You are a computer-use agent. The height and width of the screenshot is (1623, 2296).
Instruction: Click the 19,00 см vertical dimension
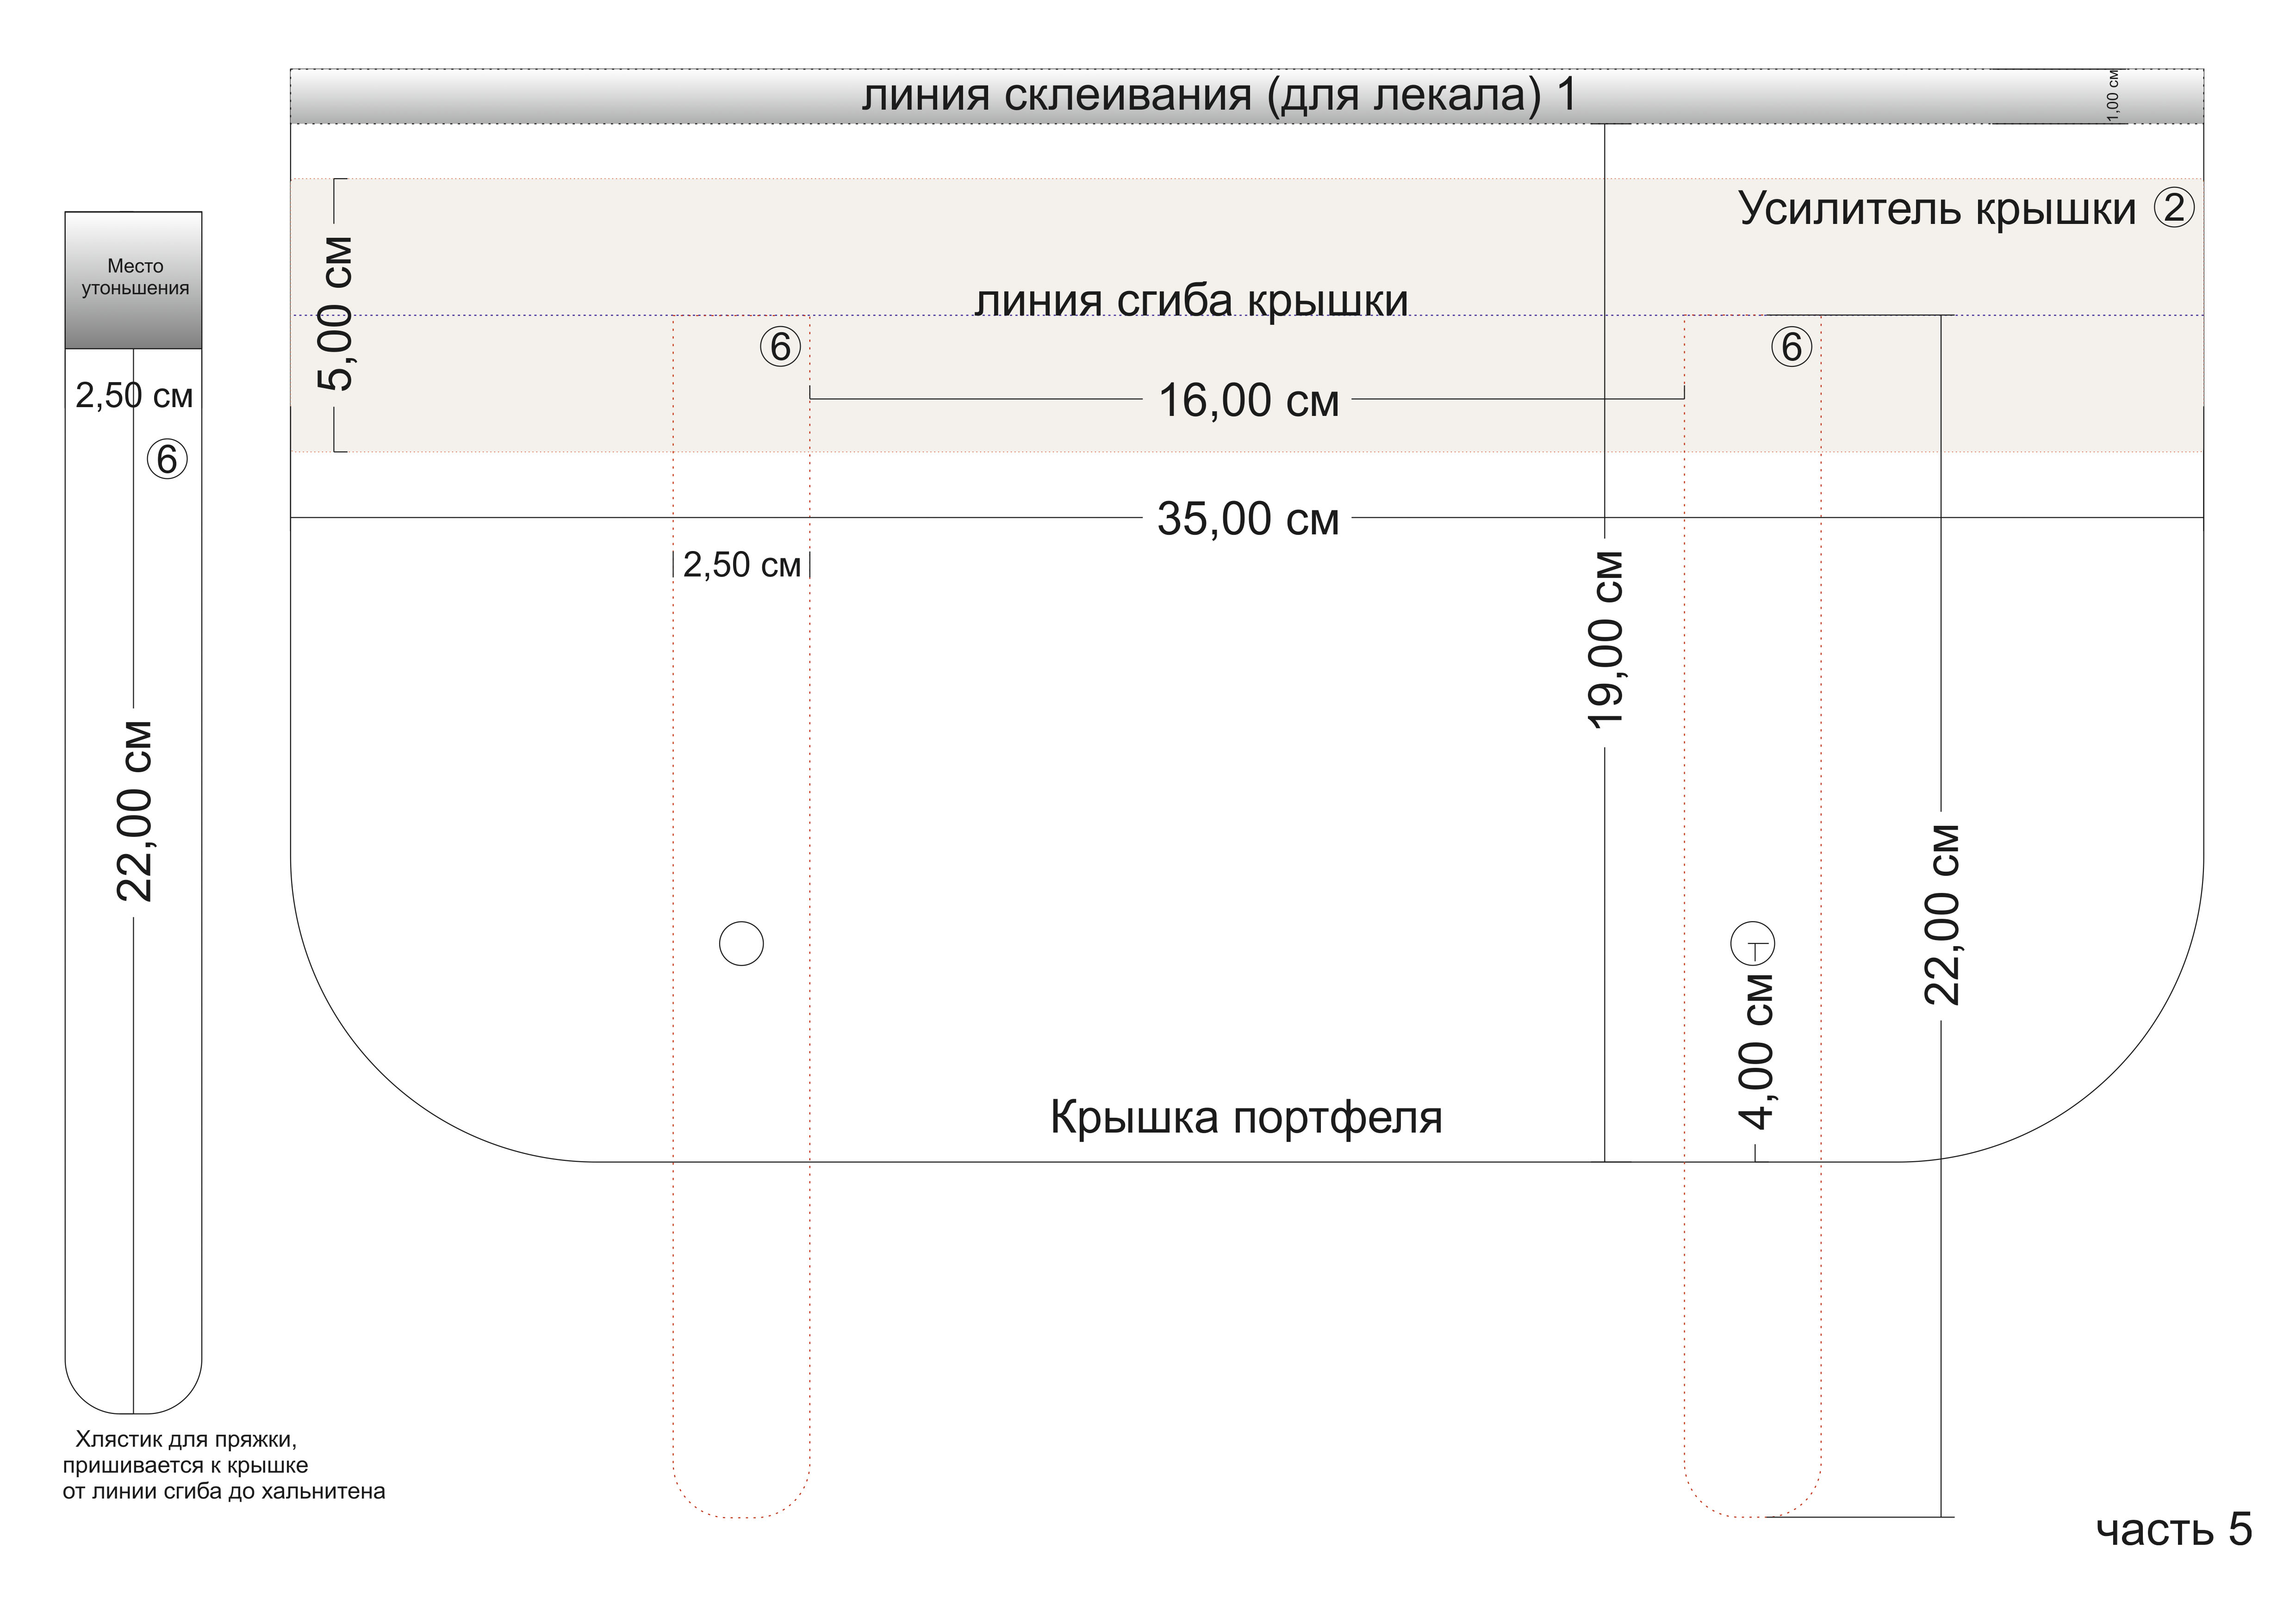(x=1605, y=639)
